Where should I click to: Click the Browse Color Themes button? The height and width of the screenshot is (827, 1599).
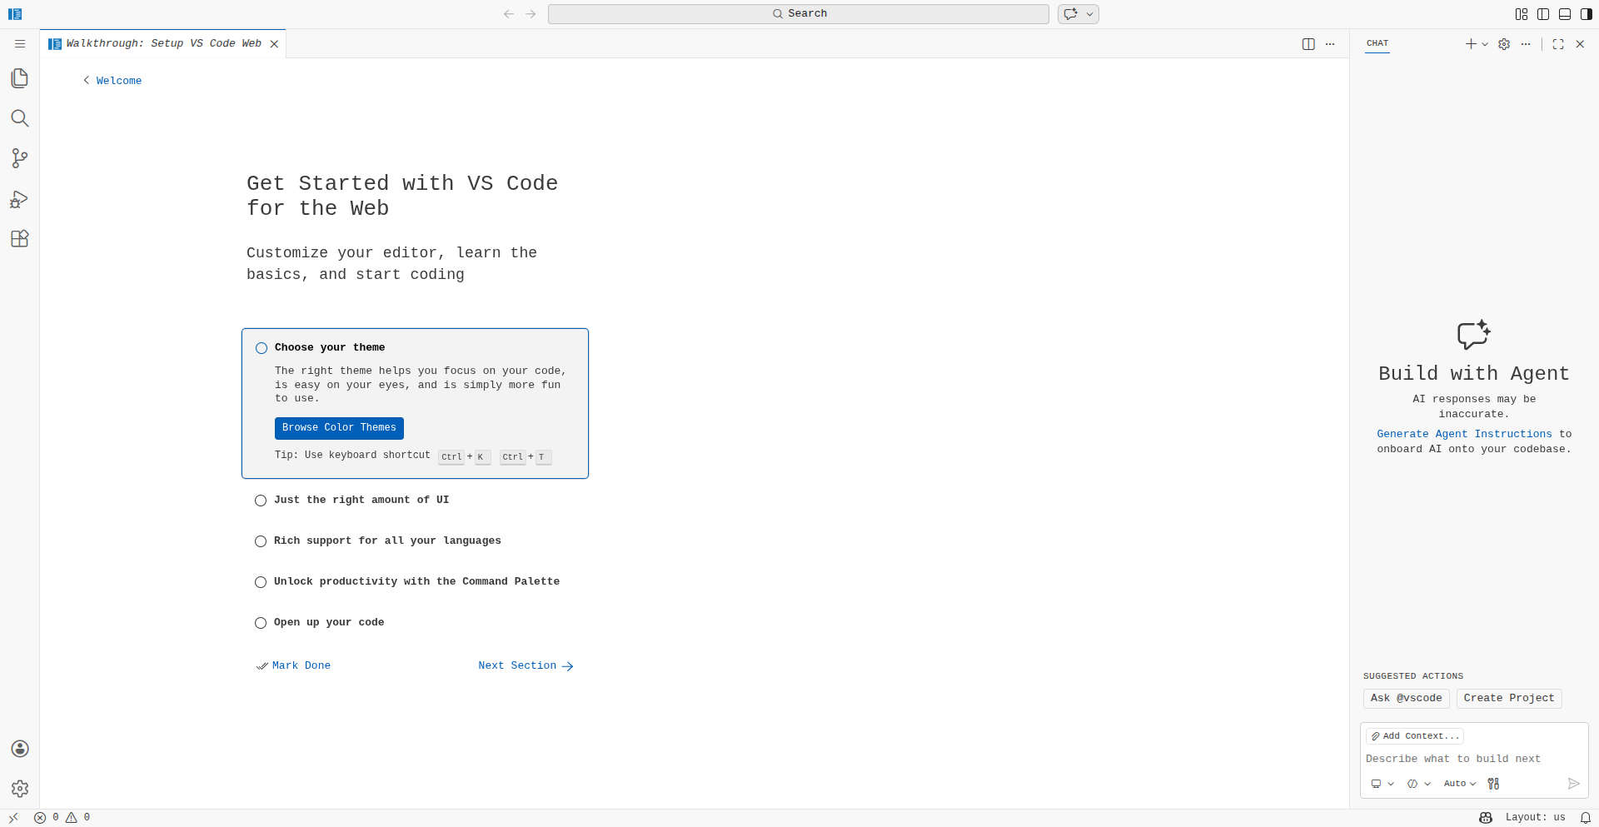pyautogui.click(x=339, y=428)
